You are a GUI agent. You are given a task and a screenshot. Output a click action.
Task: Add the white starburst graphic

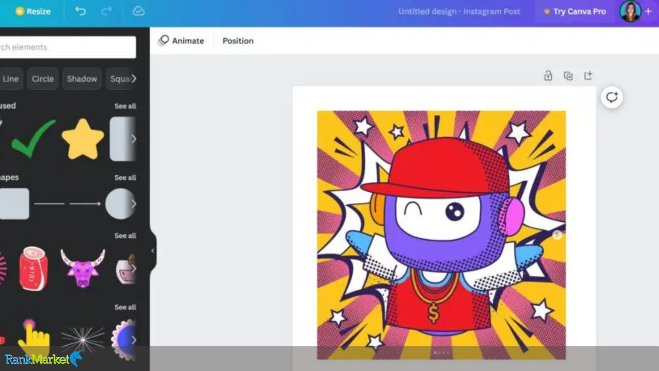[x=83, y=340]
